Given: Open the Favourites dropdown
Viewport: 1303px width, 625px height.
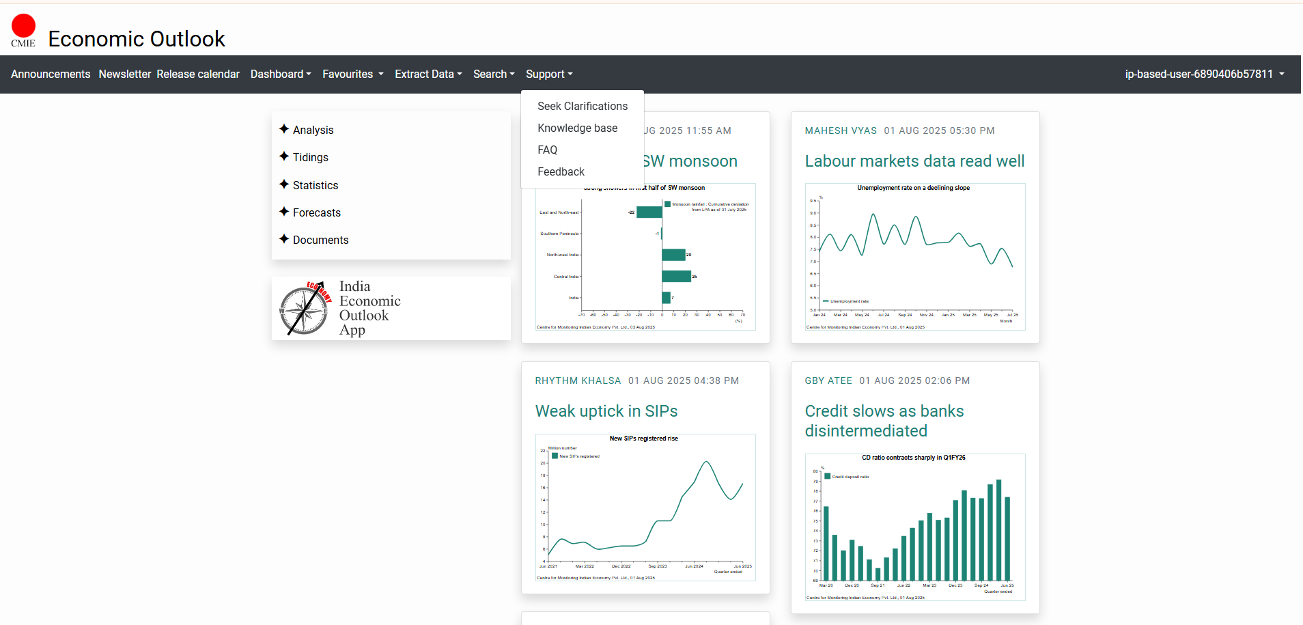Looking at the screenshot, I should (x=352, y=74).
